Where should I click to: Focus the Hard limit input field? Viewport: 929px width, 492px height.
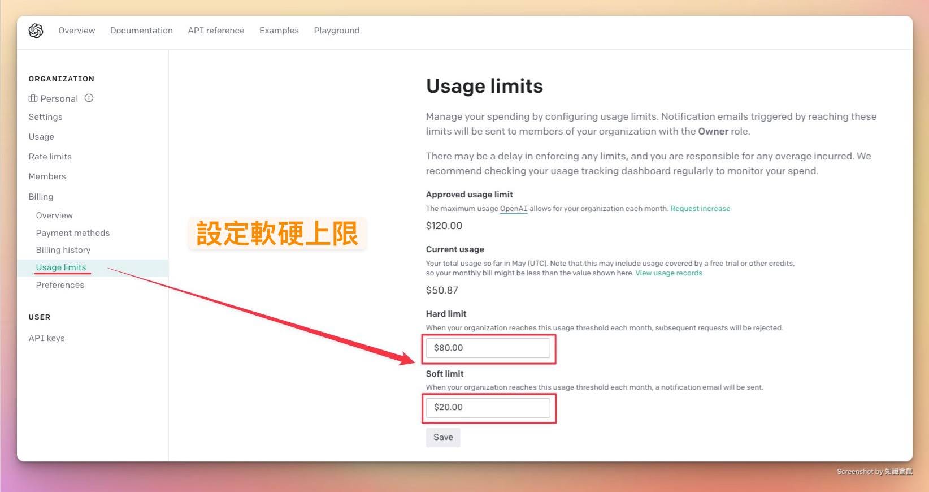tap(488, 348)
